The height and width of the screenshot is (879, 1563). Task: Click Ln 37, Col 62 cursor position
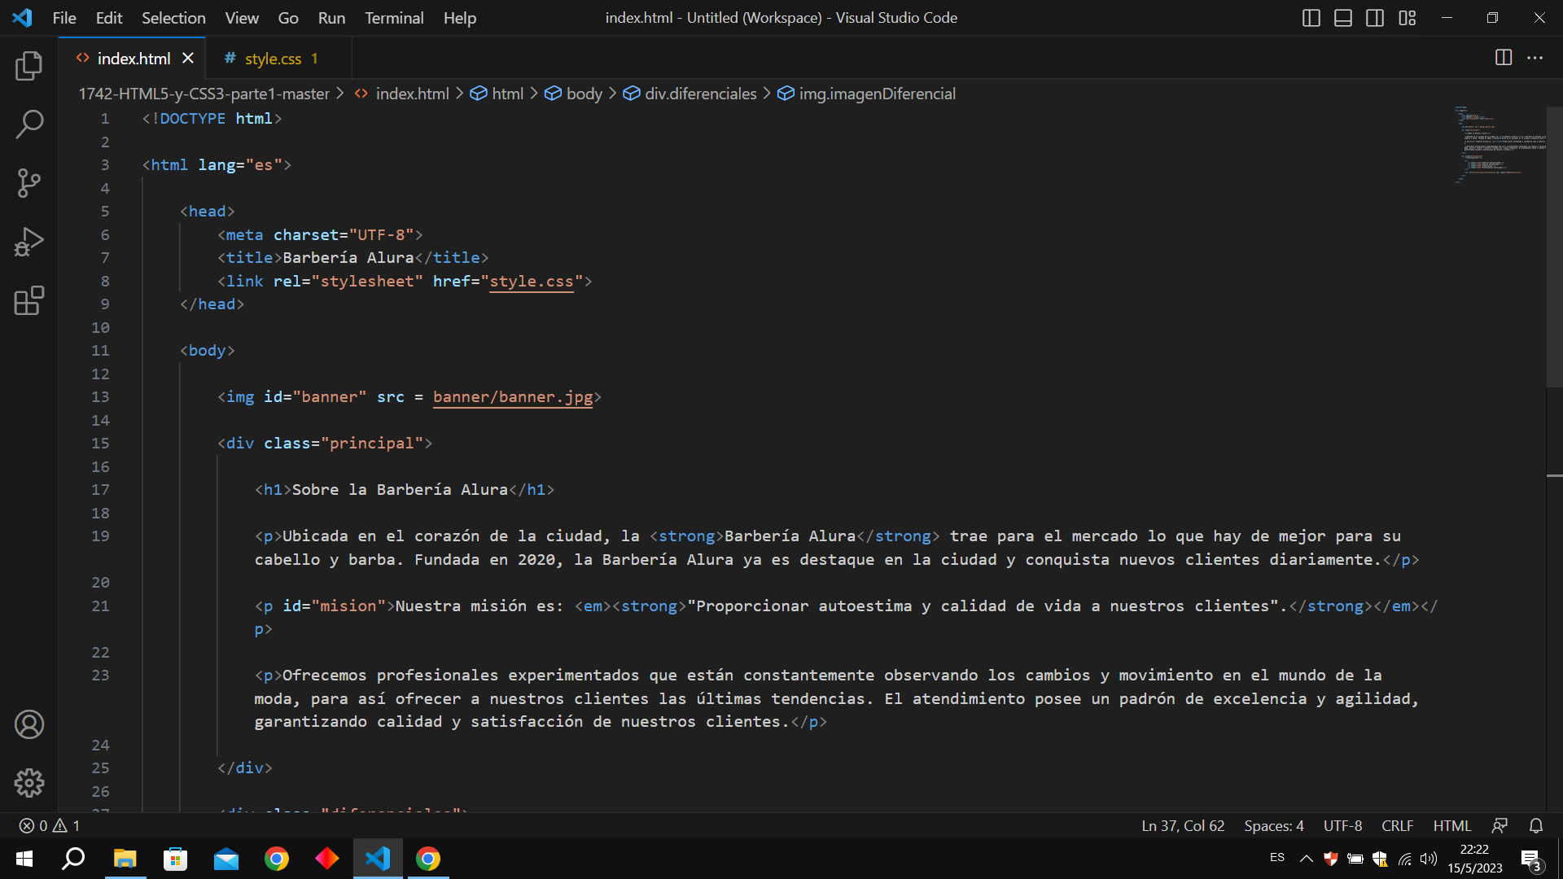[x=1183, y=825]
